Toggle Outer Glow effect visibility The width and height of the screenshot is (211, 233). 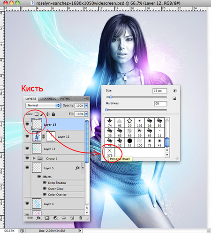pyautogui.click(x=45, y=188)
